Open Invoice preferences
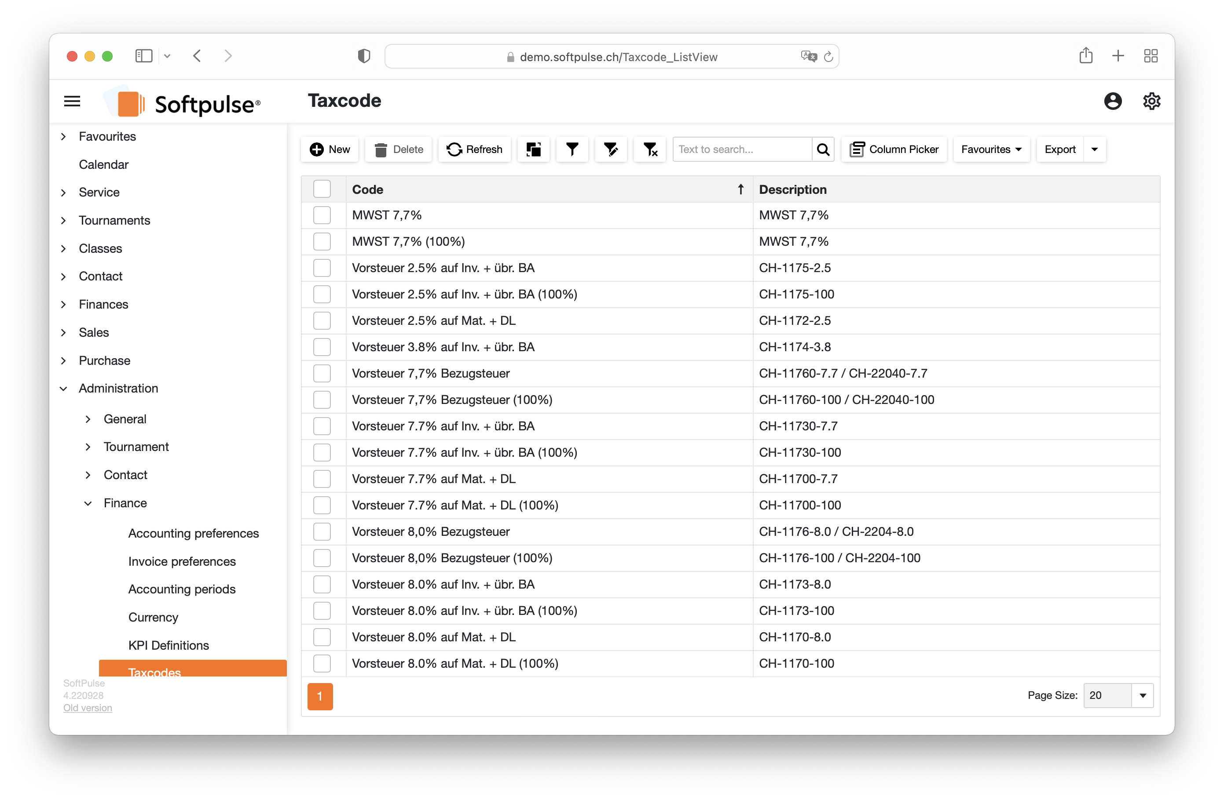1224x800 pixels. pos(182,561)
